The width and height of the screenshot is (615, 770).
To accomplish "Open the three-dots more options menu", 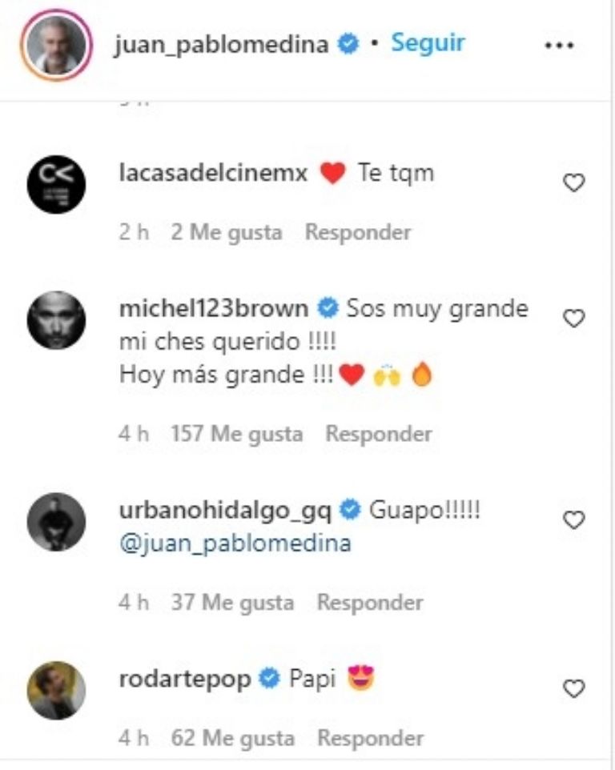I will click(560, 45).
